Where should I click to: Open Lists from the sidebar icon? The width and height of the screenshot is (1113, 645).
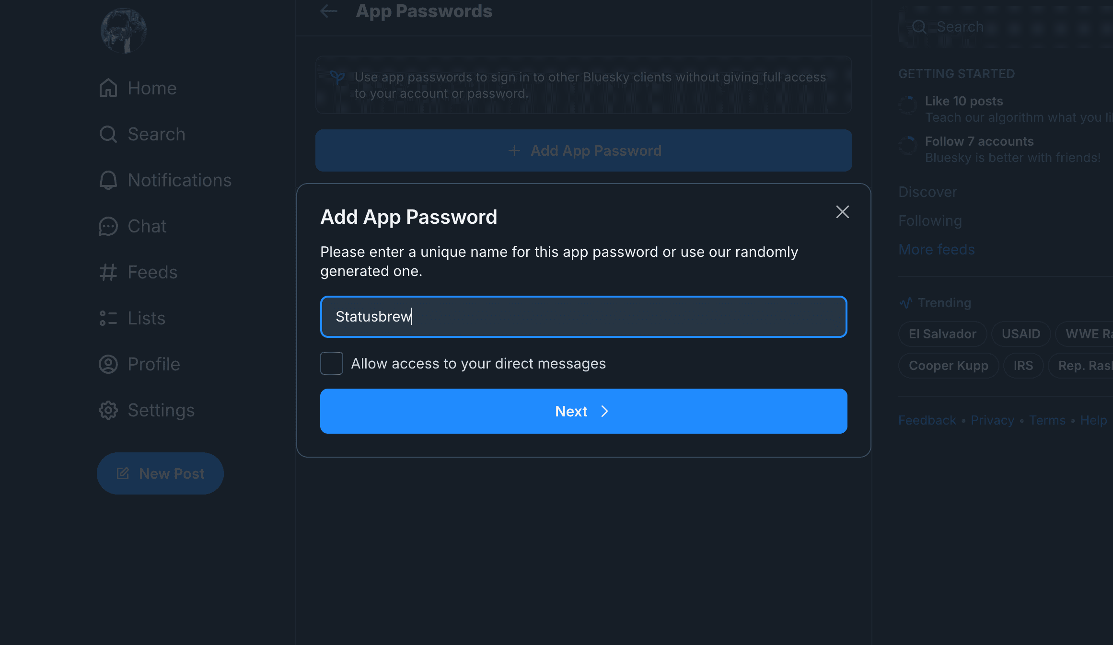coord(108,318)
